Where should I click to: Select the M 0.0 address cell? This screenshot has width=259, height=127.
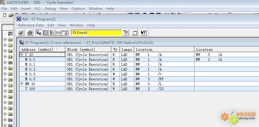click(x=42, y=59)
